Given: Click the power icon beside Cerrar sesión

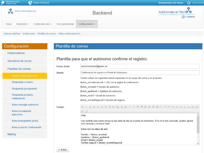Looking at the screenshot, I should click(x=189, y=3).
